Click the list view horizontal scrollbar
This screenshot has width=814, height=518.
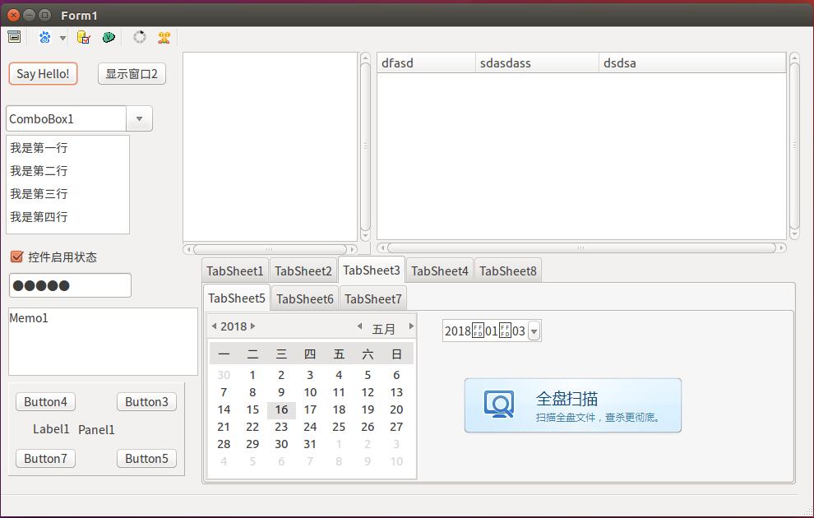(580, 247)
